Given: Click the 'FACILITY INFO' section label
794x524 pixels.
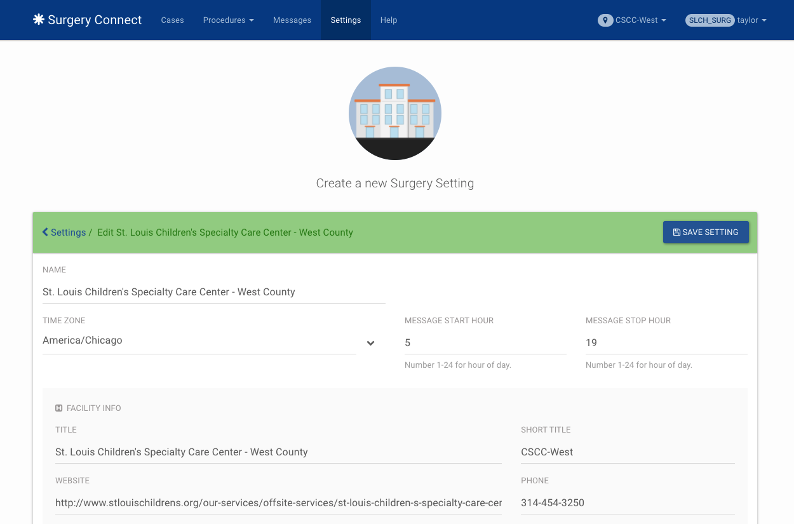Looking at the screenshot, I should (x=94, y=408).
